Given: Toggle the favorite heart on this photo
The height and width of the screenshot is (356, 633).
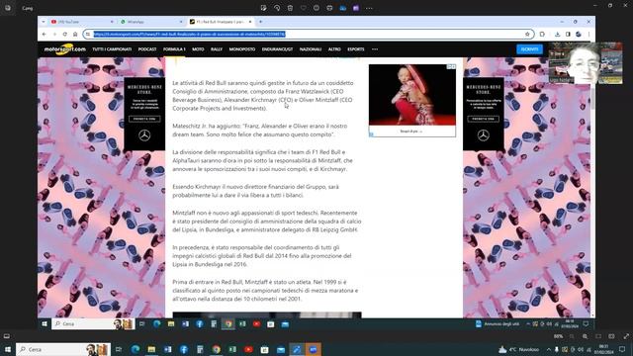Looking at the screenshot, I should 304,8.
